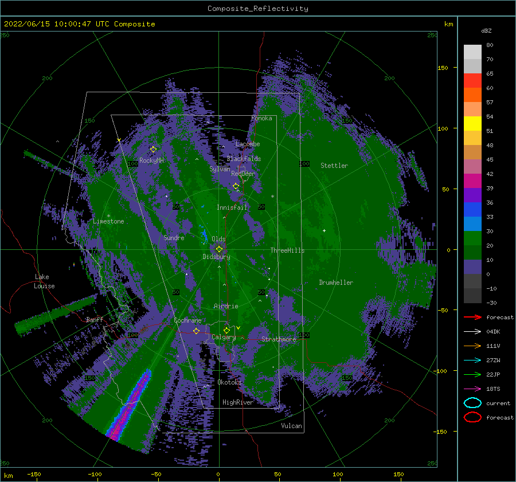Select the blue 36 dBZ color swatch
This screenshot has height=482, width=516.
click(472, 209)
